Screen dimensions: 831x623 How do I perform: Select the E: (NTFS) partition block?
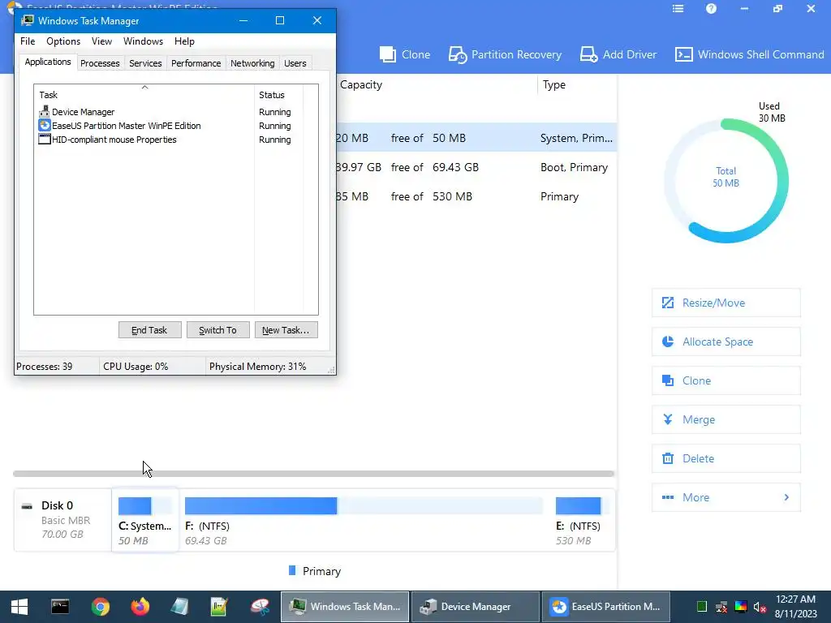[581, 520]
